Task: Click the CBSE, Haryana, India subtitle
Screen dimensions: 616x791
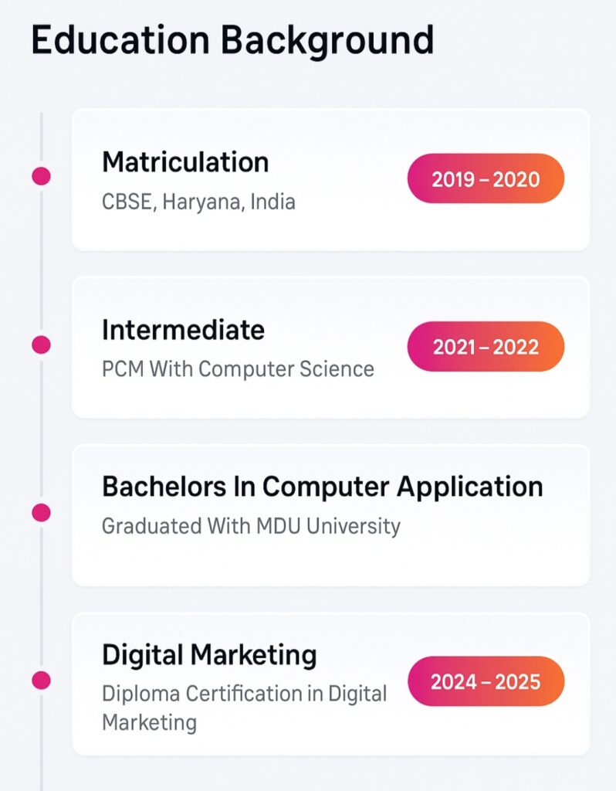Action: 198,202
